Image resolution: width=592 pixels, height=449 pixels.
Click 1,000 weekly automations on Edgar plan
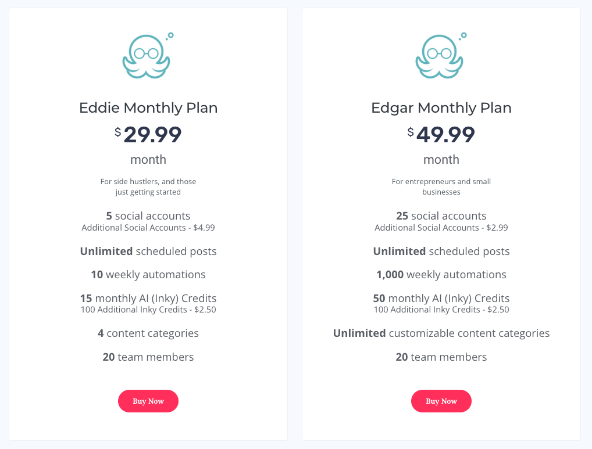(x=441, y=274)
